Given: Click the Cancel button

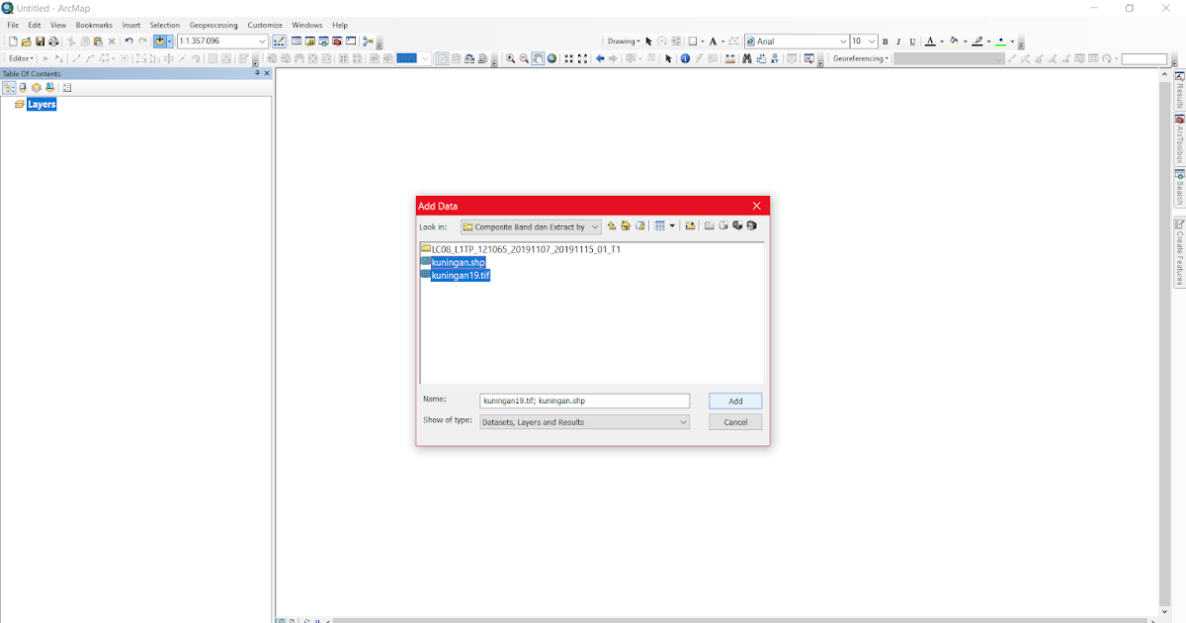Looking at the screenshot, I should 735,422.
